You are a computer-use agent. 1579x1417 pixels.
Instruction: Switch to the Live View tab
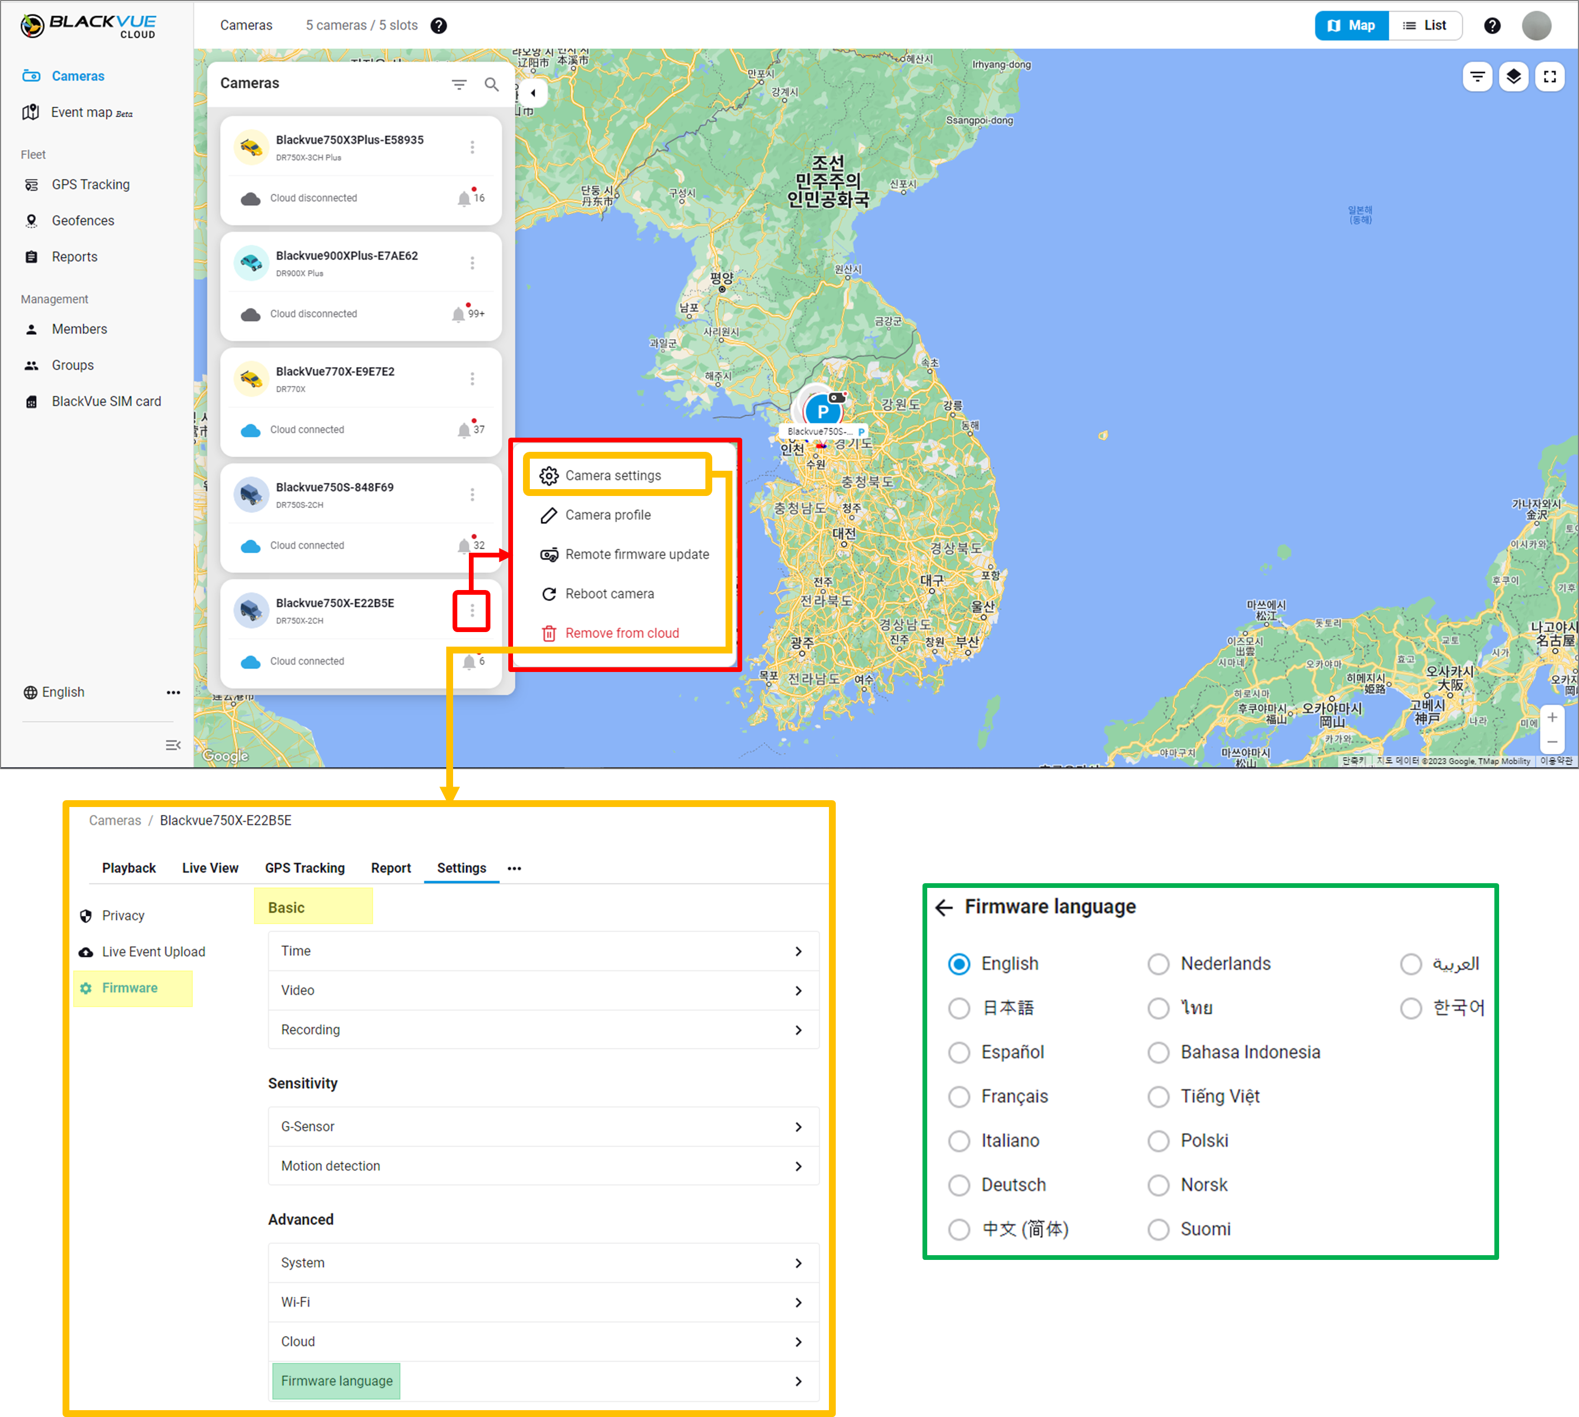point(210,868)
